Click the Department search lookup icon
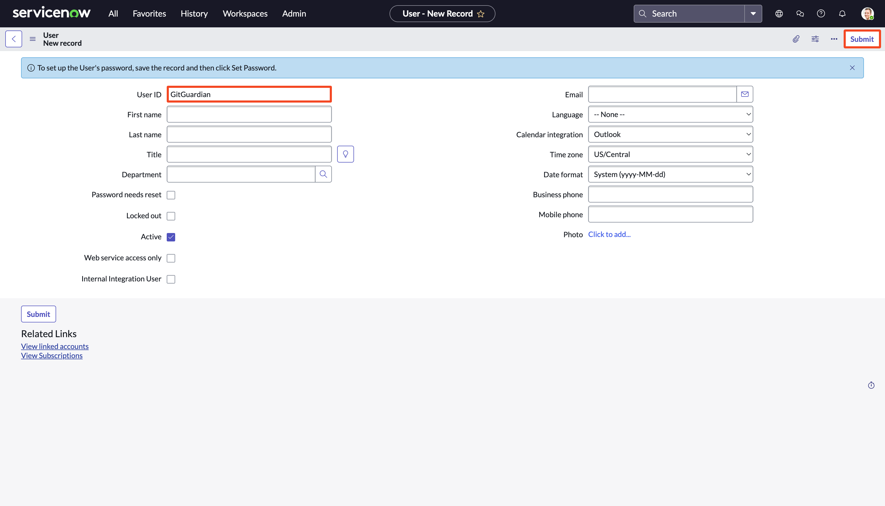Screen dimensions: 885x506 pyautogui.click(x=323, y=174)
